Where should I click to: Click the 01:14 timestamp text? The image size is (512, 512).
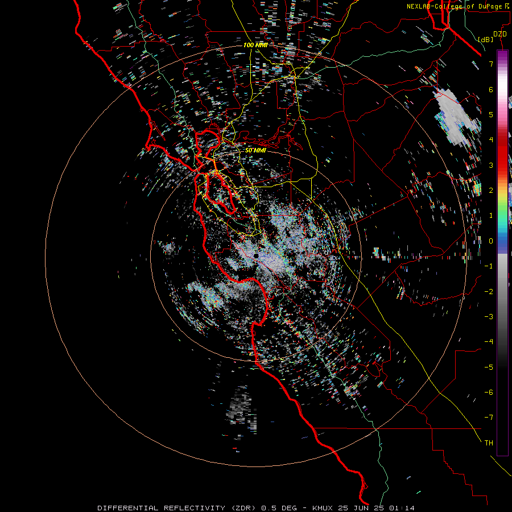pyautogui.click(x=402, y=508)
